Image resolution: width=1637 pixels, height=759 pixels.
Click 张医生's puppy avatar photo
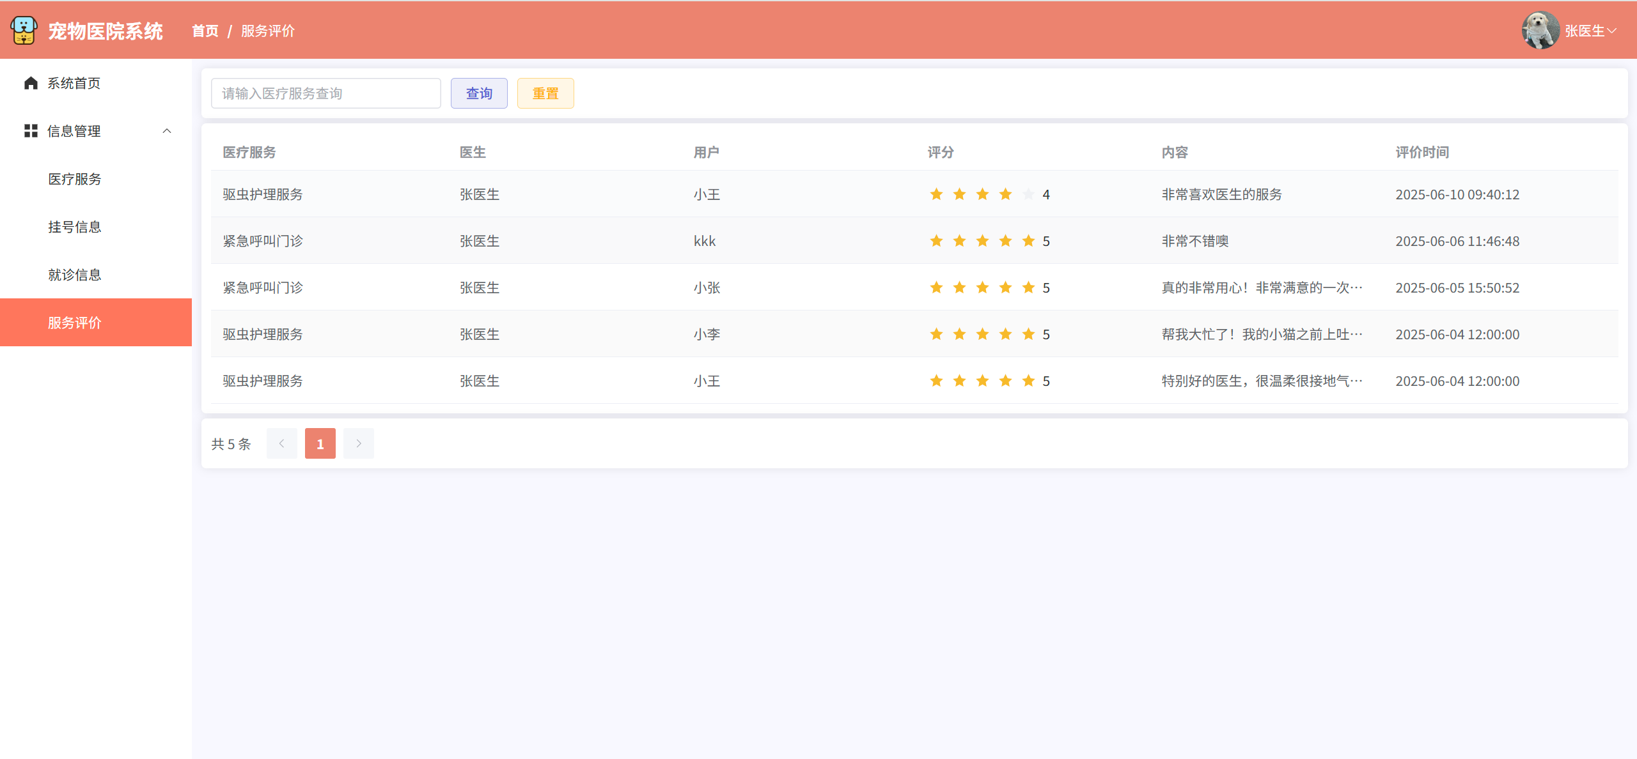pos(1540,31)
